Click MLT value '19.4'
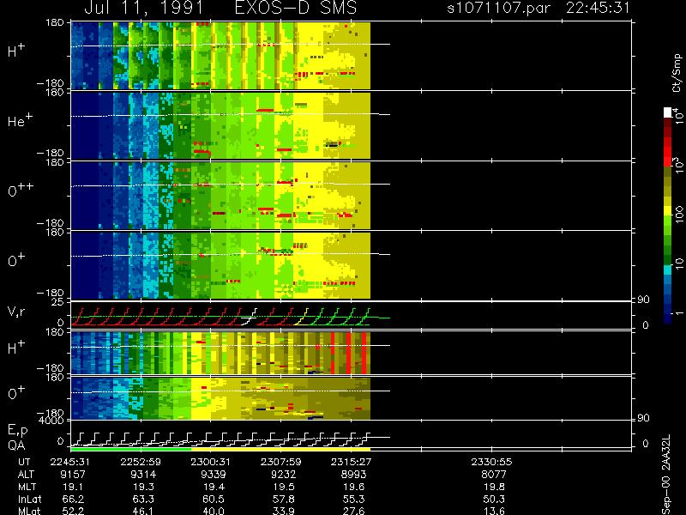 point(213,487)
